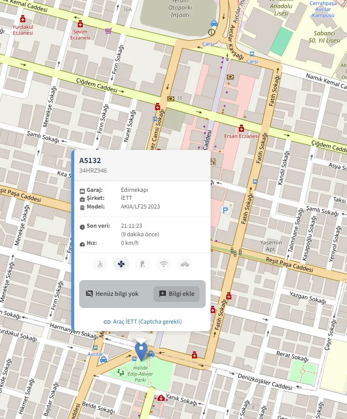Click the bicycle rack feature icon
The width and height of the screenshot is (347, 419).
pos(185,264)
